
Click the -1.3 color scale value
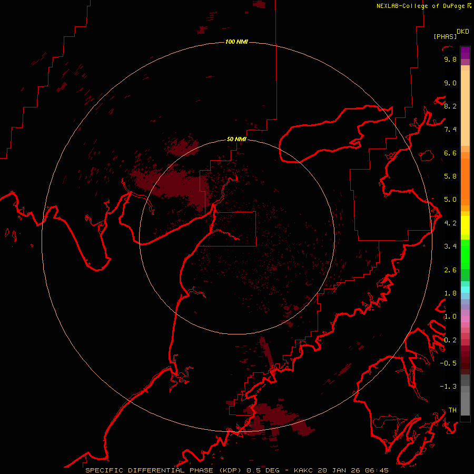tap(448, 387)
